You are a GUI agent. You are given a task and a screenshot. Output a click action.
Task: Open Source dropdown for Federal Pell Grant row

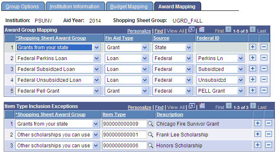tap(189, 91)
